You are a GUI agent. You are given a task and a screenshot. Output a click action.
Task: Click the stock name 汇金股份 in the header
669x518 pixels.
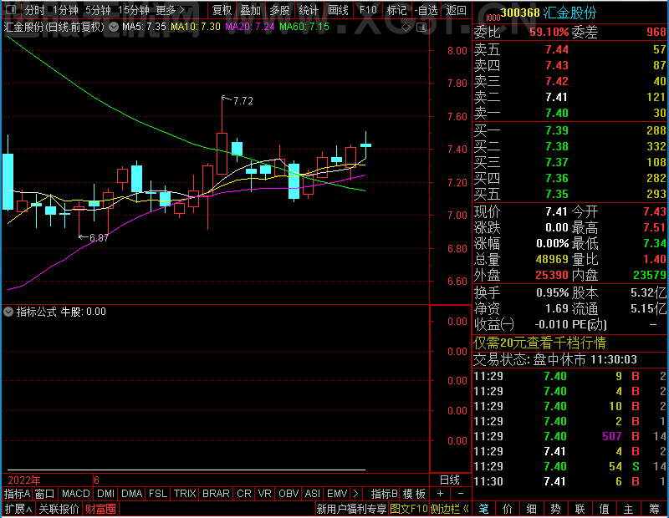click(x=570, y=13)
